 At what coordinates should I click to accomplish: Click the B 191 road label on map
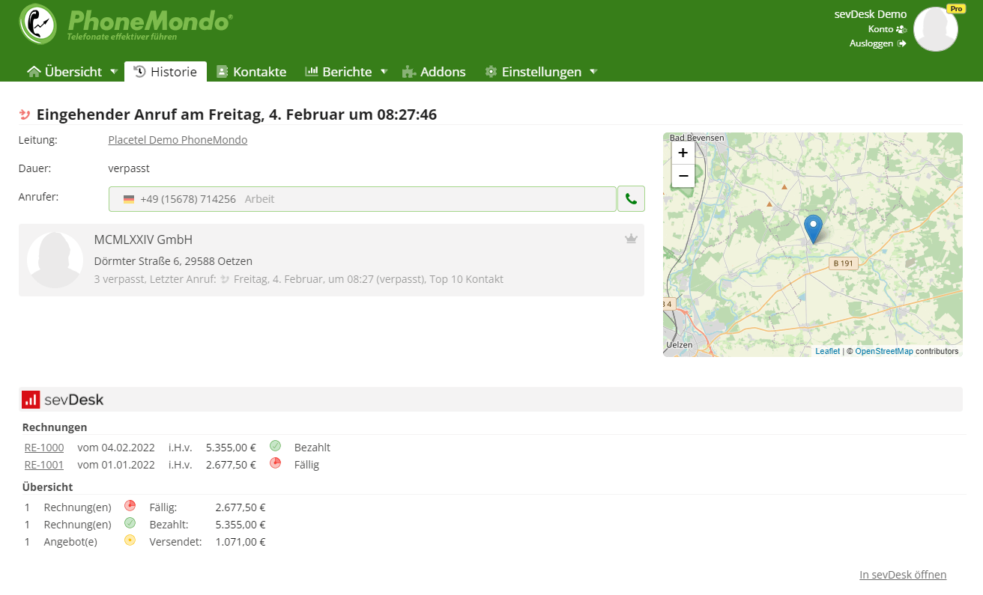coord(843,263)
